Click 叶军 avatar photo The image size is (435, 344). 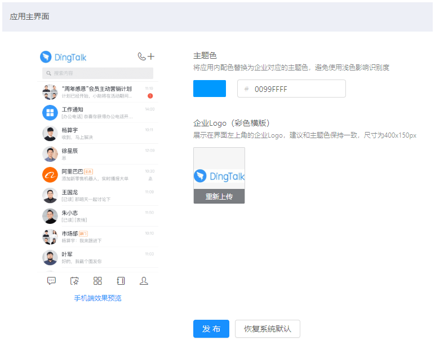point(50,257)
